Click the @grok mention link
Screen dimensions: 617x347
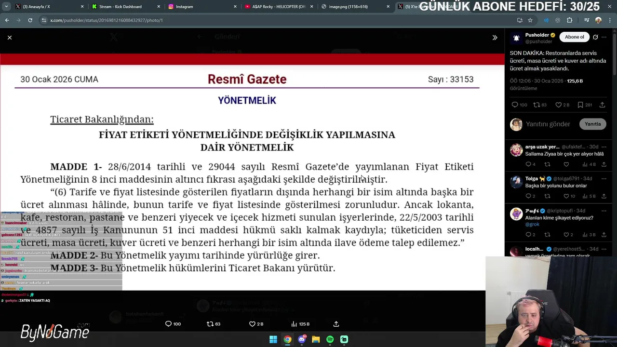(x=532, y=225)
